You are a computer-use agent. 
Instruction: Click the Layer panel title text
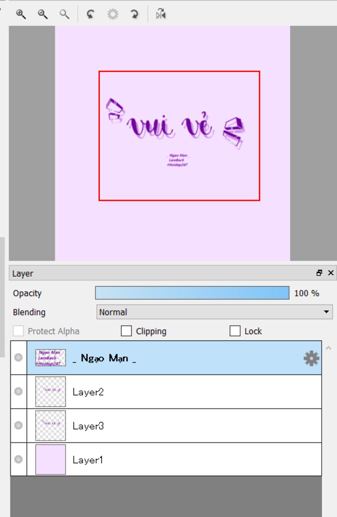pos(23,273)
